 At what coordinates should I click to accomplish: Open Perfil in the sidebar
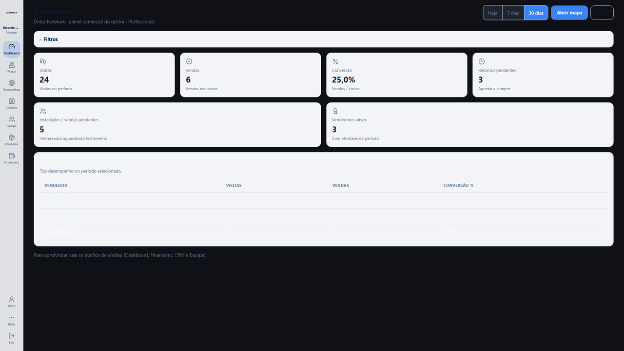[x=12, y=302]
